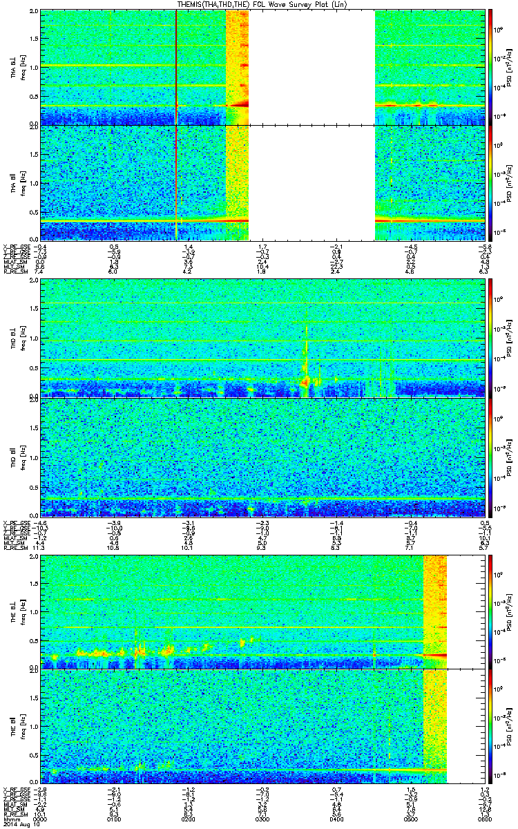Click the 0300 time tick label

tap(262, 821)
